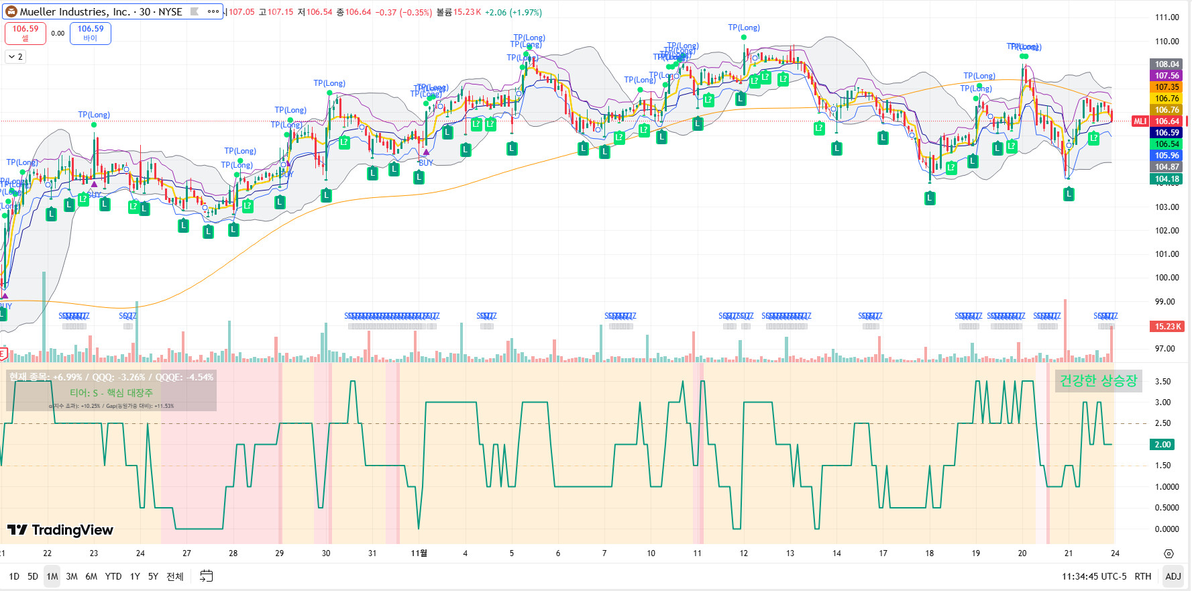Select the 전체 (all) time range
This screenshot has height=591, width=1192.
(175, 576)
